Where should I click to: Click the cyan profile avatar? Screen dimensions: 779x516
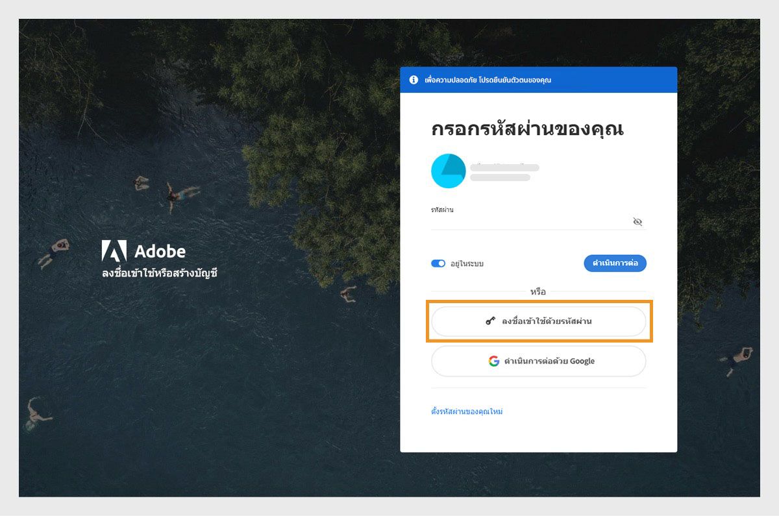pyautogui.click(x=449, y=171)
